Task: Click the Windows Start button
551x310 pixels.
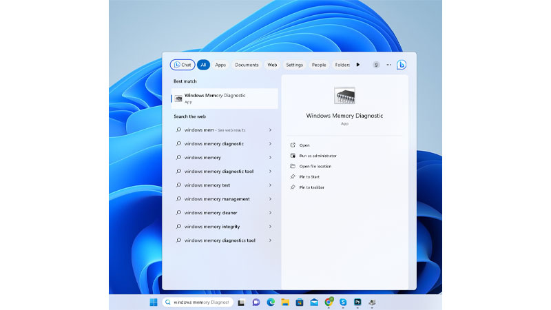Action: (154, 302)
